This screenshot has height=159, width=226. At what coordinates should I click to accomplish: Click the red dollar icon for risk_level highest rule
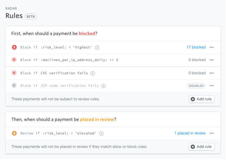[14, 47]
